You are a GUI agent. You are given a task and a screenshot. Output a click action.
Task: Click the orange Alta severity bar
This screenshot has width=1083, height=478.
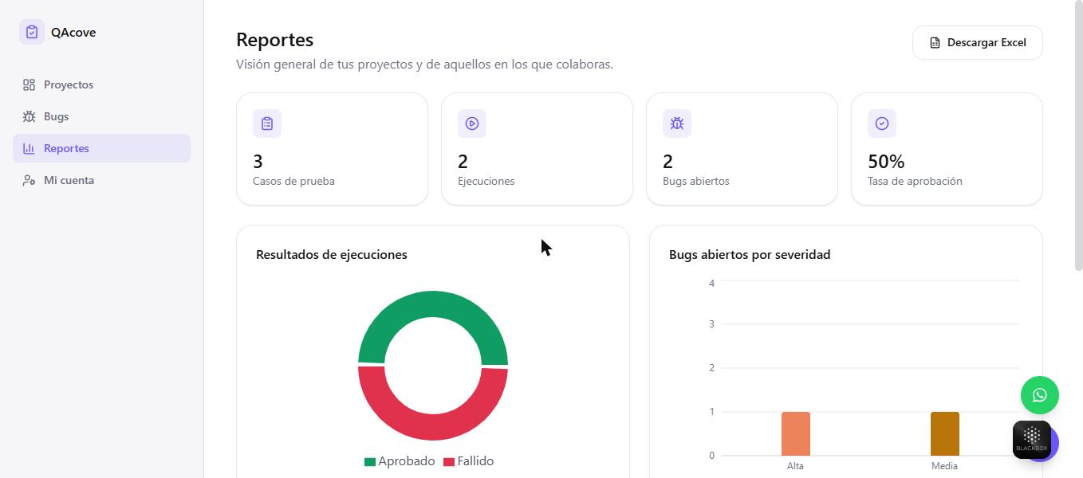tap(796, 434)
